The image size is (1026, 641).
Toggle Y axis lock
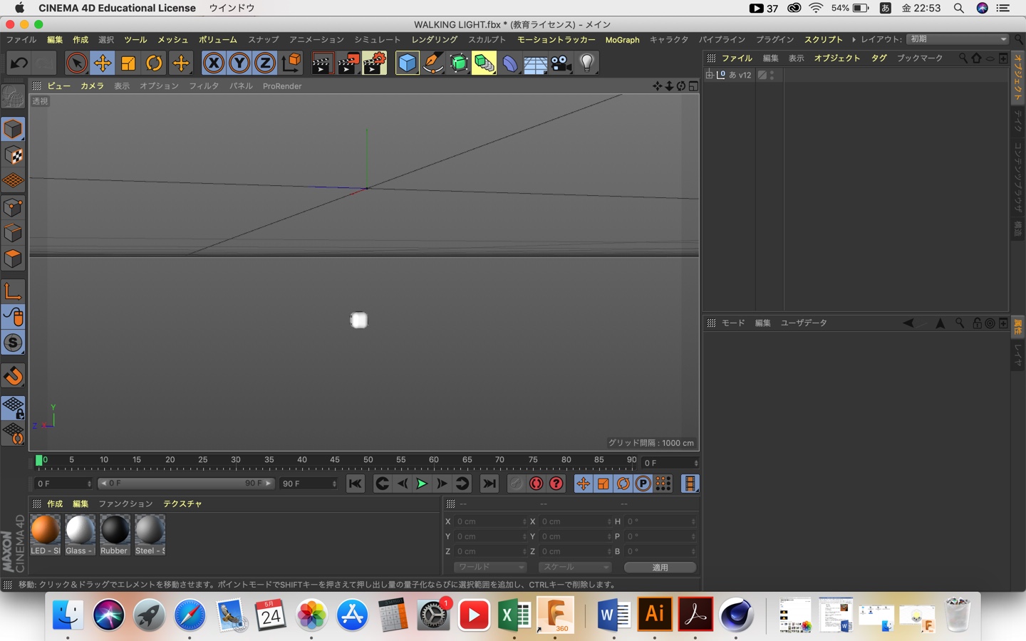[x=239, y=63]
